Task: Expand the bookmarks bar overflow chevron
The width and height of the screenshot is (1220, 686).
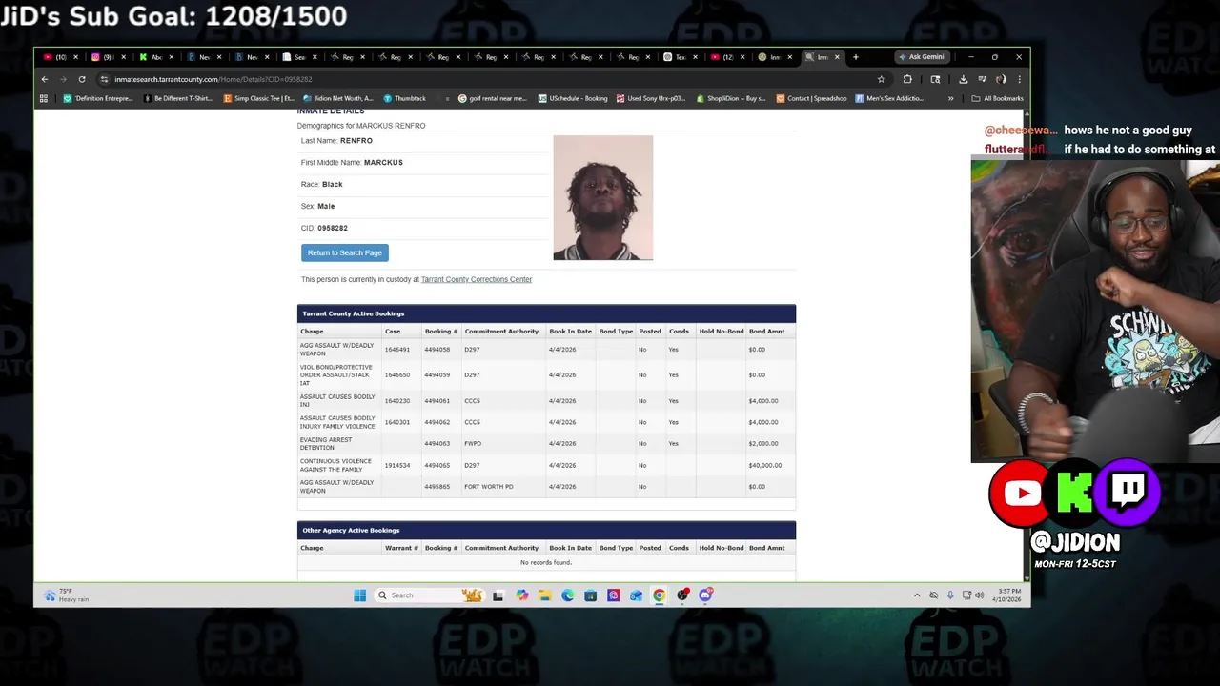Action: tap(950, 98)
